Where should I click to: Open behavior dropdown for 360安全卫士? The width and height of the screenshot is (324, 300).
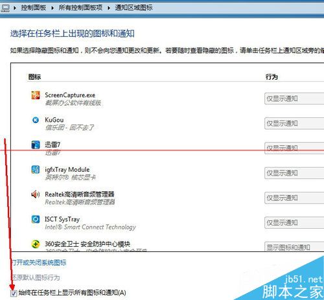[294, 247]
